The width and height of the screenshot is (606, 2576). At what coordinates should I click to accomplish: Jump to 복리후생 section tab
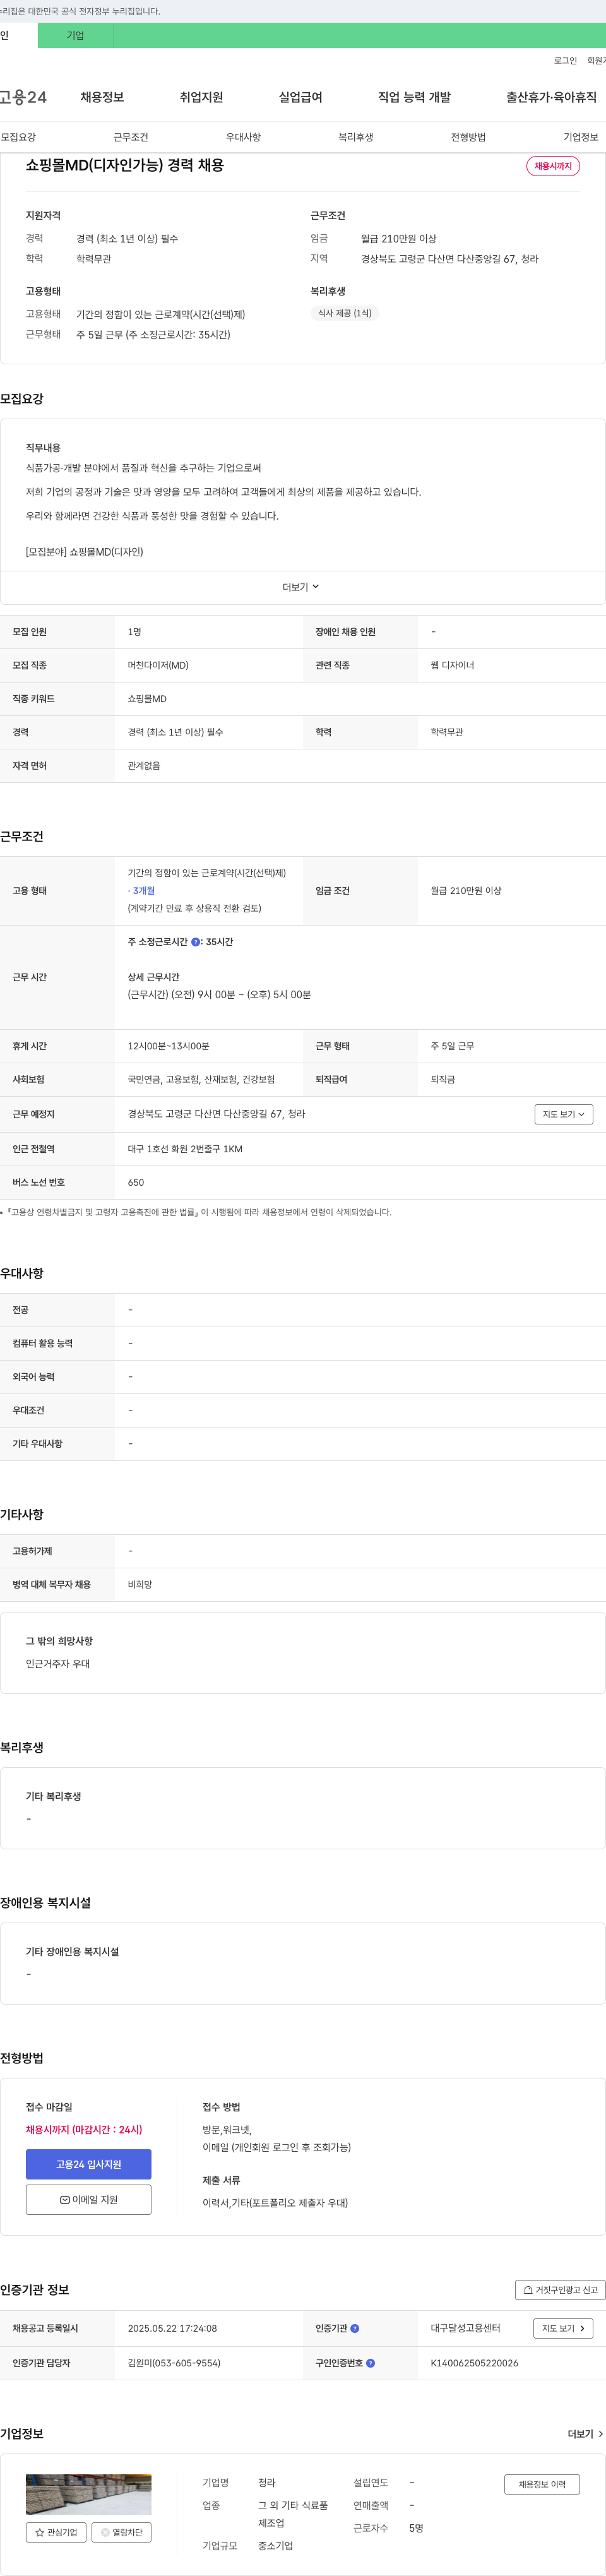[356, 137]
